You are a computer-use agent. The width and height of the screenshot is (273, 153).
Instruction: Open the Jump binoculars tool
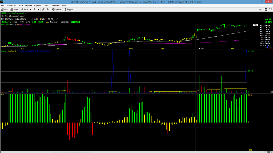click(x=14, y=9)
